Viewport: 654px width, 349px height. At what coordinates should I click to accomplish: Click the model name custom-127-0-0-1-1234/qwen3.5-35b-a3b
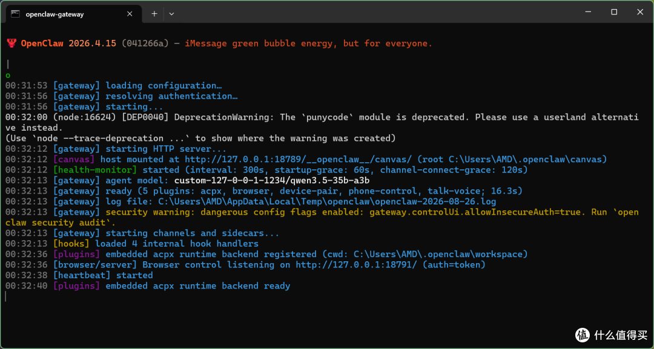pyautogui.click(x=272, y=181)
